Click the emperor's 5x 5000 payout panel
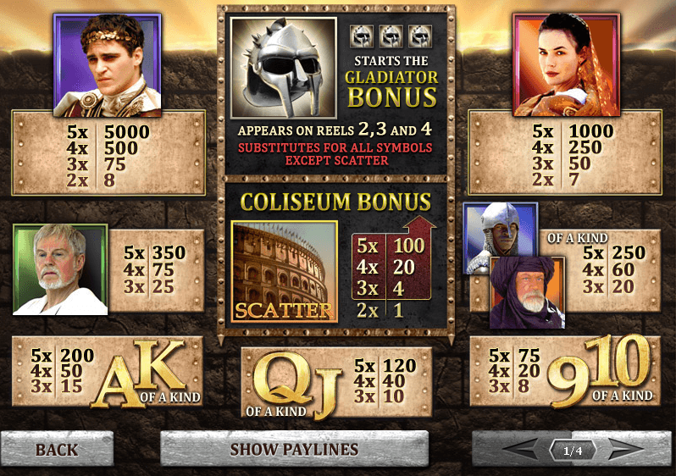 108,153
